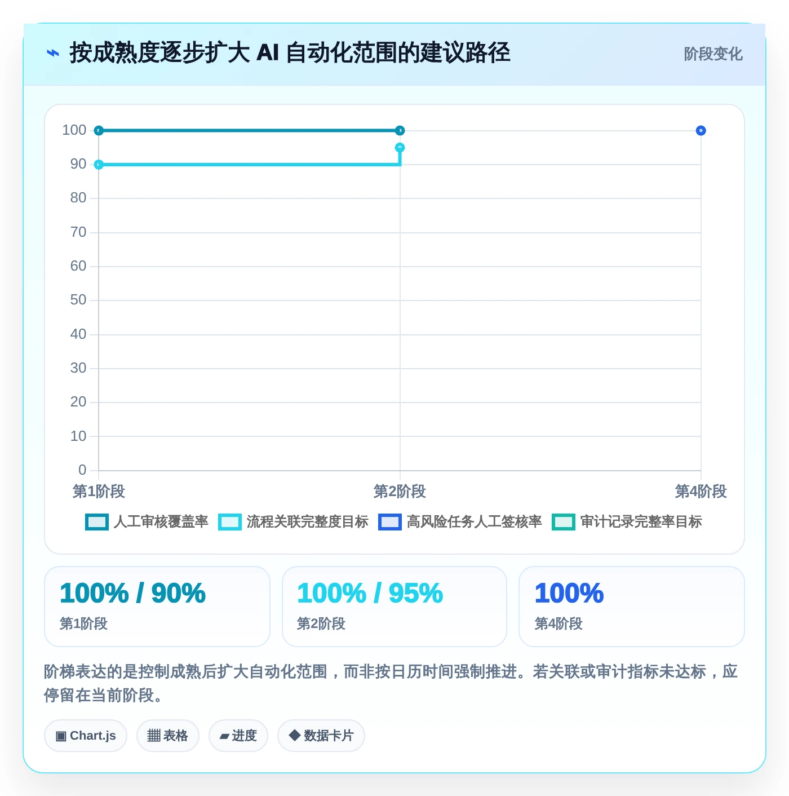Click the 第2阶段 x-axis label
The height and width of the screenshot is (796, 789).
coord(400,492)
